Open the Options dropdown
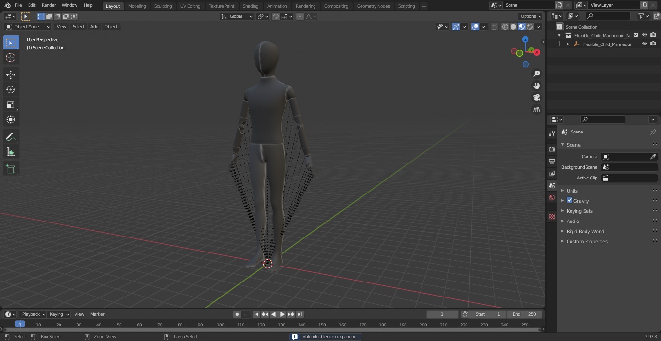661x341 pixels. tap(531, 16)
